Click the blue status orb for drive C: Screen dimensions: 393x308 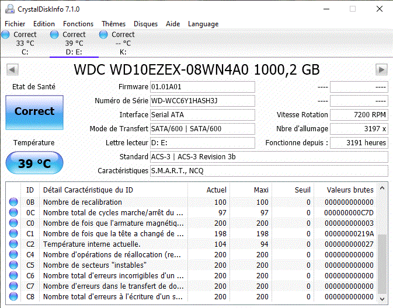[x=5, y=34]
